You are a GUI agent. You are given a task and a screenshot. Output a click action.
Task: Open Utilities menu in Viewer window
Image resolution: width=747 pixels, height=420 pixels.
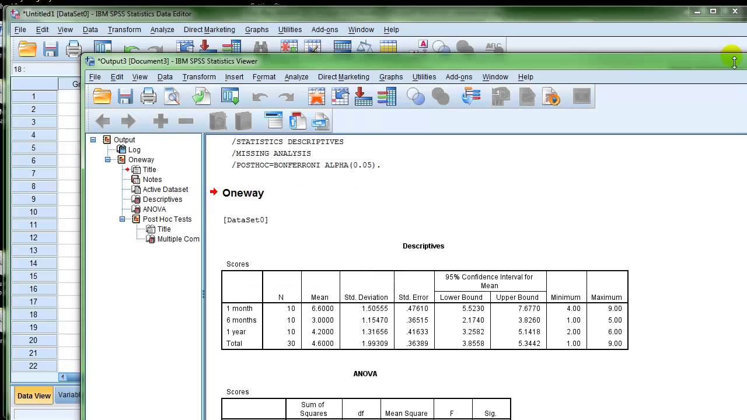coord(424,76)
